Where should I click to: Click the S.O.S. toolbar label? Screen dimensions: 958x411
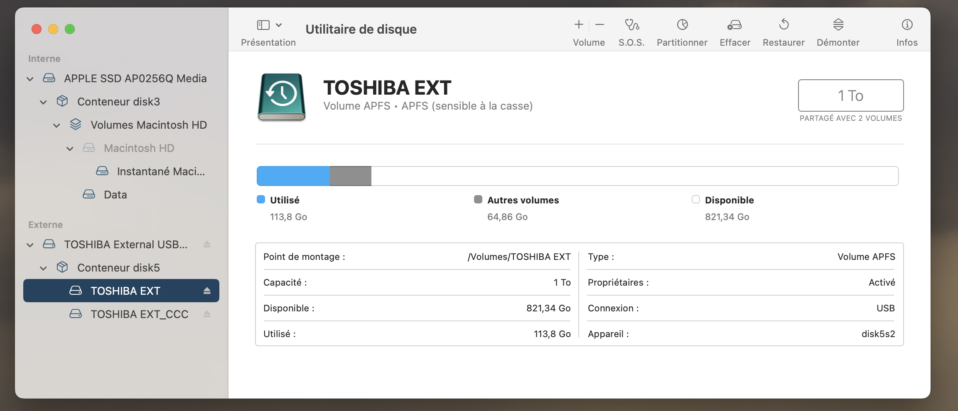pos(631,42)
